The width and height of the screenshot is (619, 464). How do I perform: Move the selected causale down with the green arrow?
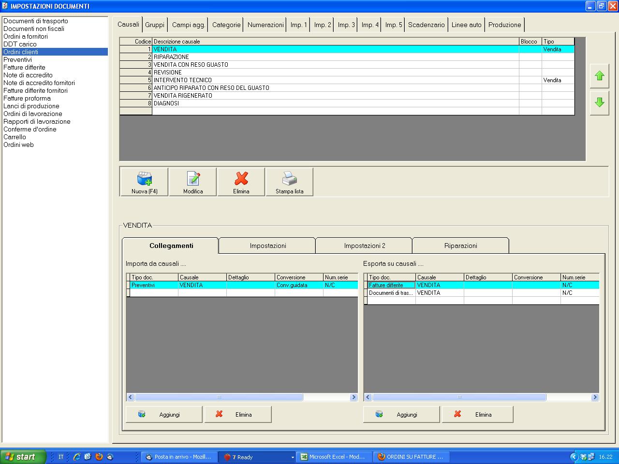600,102
